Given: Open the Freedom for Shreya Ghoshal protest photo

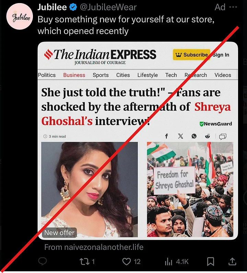Looking at the screenshot, I should (x=190, y=190).
